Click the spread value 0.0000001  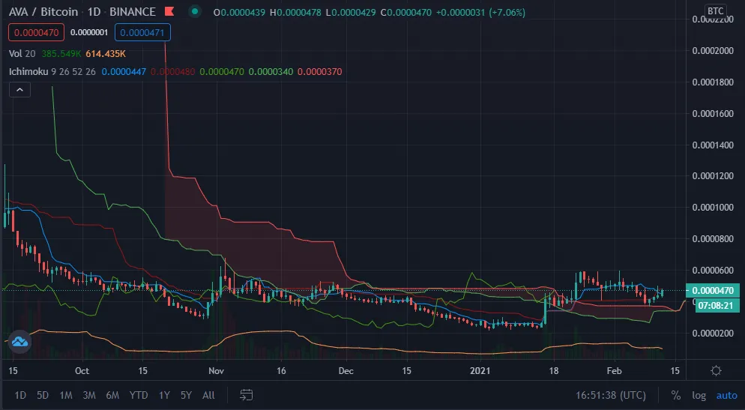(x=89, y=32)
